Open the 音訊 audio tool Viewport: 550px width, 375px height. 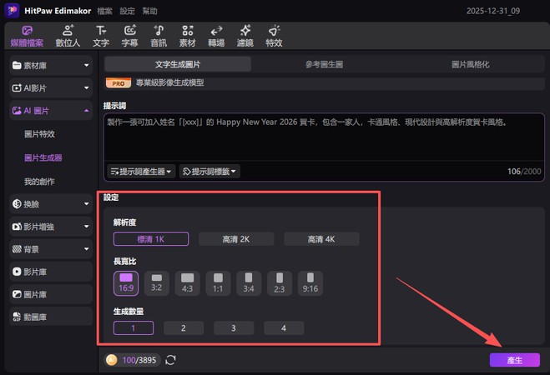(x=159, y=36)
